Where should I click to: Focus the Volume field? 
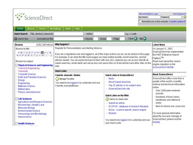(96, 39)
